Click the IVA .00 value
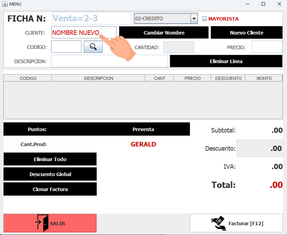The image size is (287, 235). (277, 167)
